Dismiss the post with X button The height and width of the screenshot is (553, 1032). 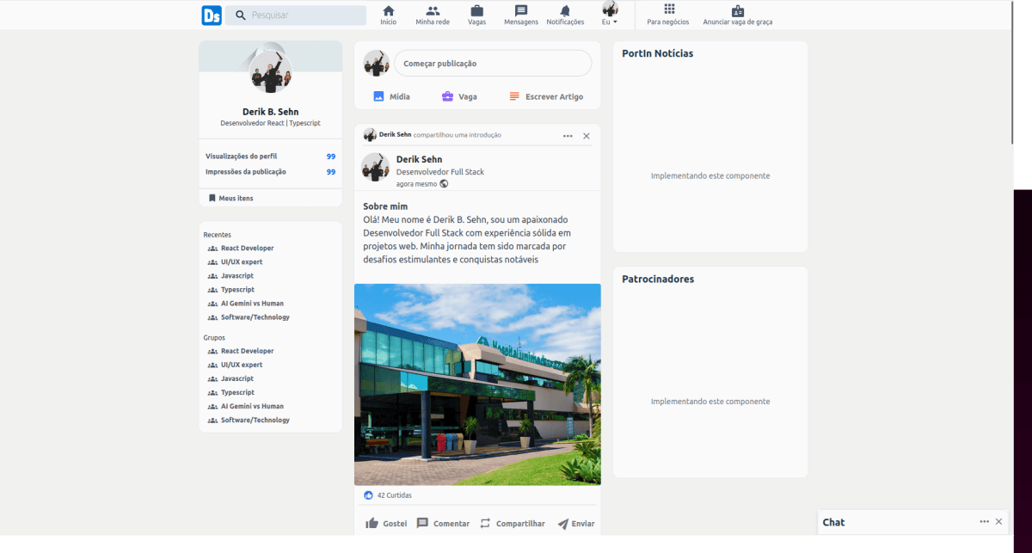pos(587,136)
